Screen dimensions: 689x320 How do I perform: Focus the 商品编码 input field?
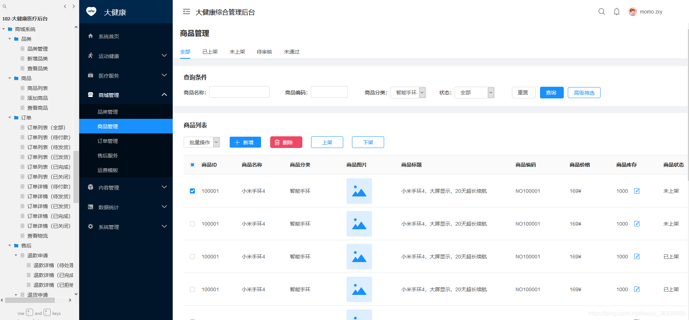point(329,92)
